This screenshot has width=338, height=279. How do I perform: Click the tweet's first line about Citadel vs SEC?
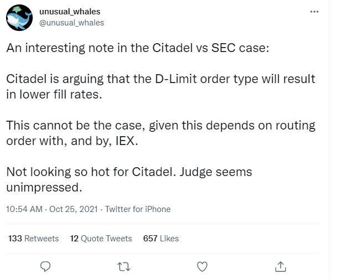(x=138, y=48)
